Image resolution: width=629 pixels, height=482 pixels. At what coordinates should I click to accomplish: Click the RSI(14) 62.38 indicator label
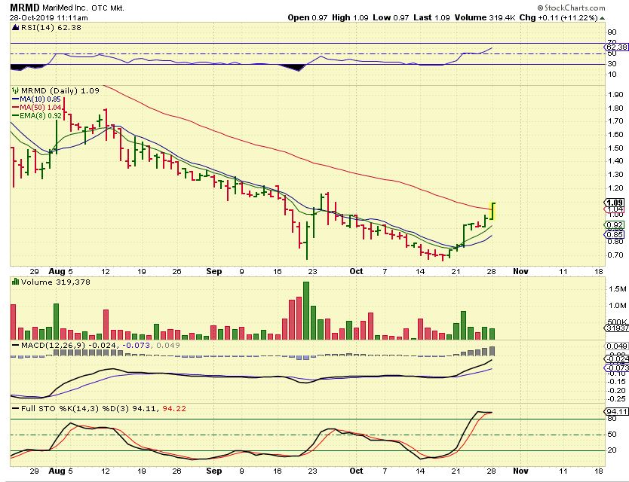coord(51,28)
